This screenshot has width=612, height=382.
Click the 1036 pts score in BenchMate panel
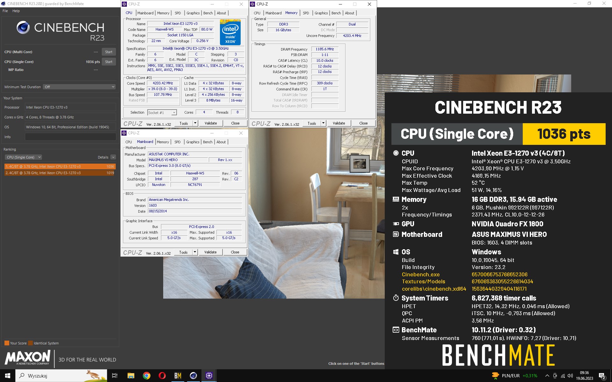564,134
